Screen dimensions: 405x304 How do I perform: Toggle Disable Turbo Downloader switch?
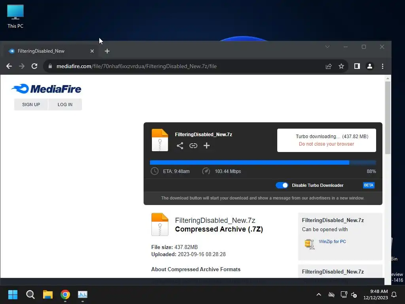tap(282, 185)
